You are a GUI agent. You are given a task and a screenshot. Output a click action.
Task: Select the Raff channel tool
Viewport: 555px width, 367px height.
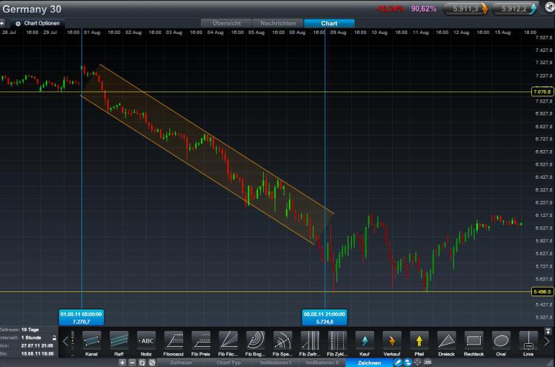pos(119,344)
